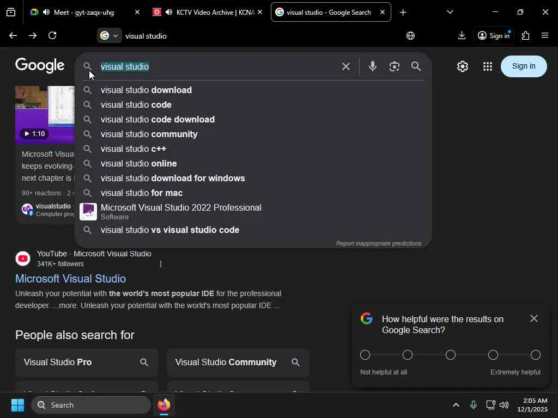Switch to KCTV Video Archive tab

click(x=207, y=13)
